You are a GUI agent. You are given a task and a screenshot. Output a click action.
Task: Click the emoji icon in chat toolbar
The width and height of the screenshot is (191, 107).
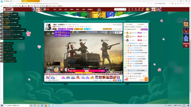[125, 76]
